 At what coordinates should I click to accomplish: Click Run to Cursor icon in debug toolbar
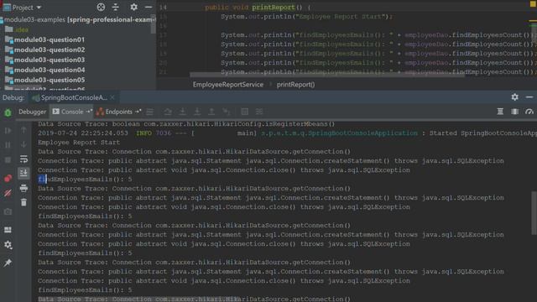pos(226,112)
